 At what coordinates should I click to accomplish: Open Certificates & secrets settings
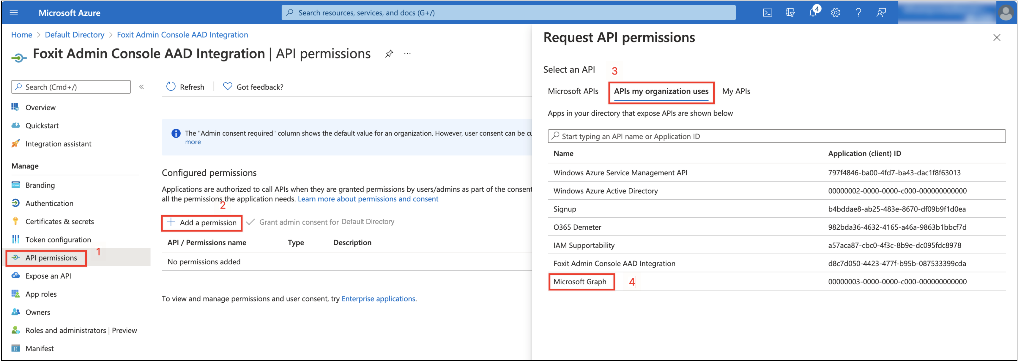click(60, 221)
